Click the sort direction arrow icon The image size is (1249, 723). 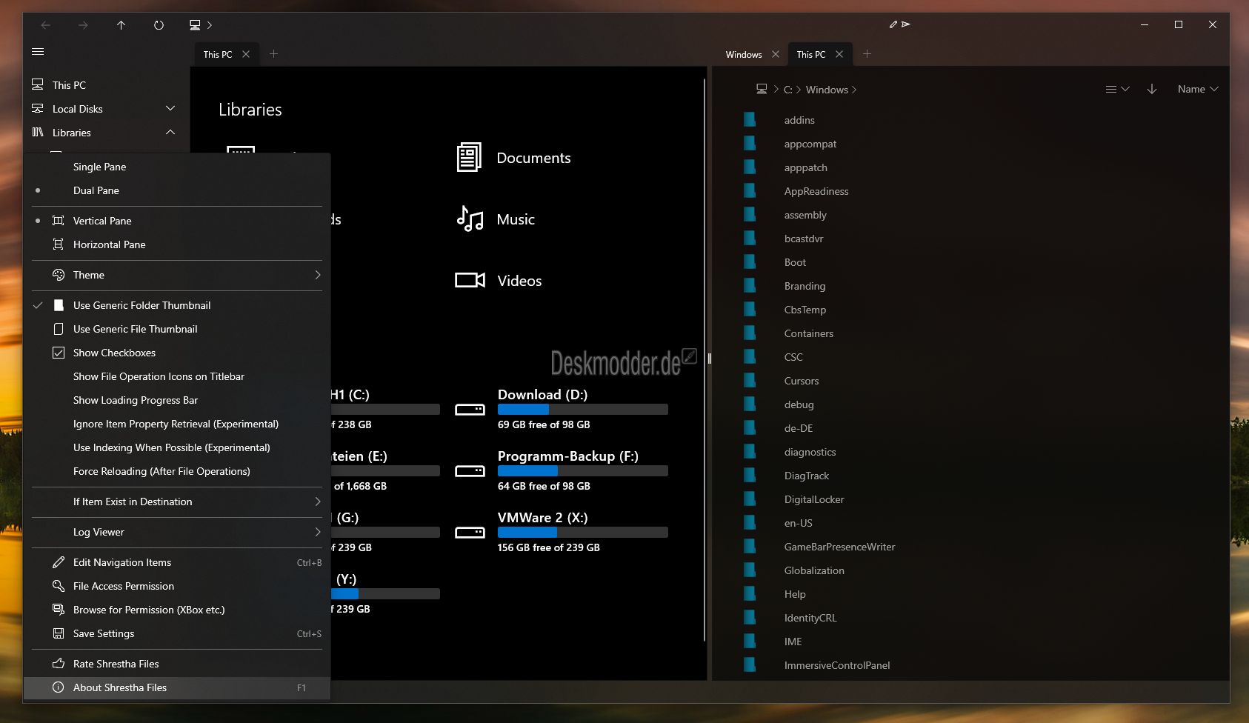tap(1152, 89)
